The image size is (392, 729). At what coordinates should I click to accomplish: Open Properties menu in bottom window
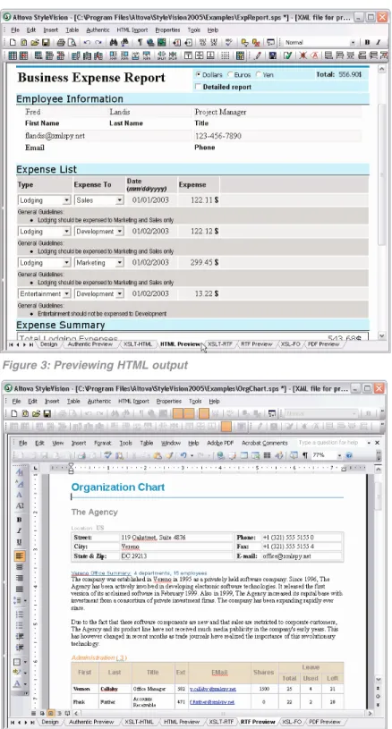point(169,402)
